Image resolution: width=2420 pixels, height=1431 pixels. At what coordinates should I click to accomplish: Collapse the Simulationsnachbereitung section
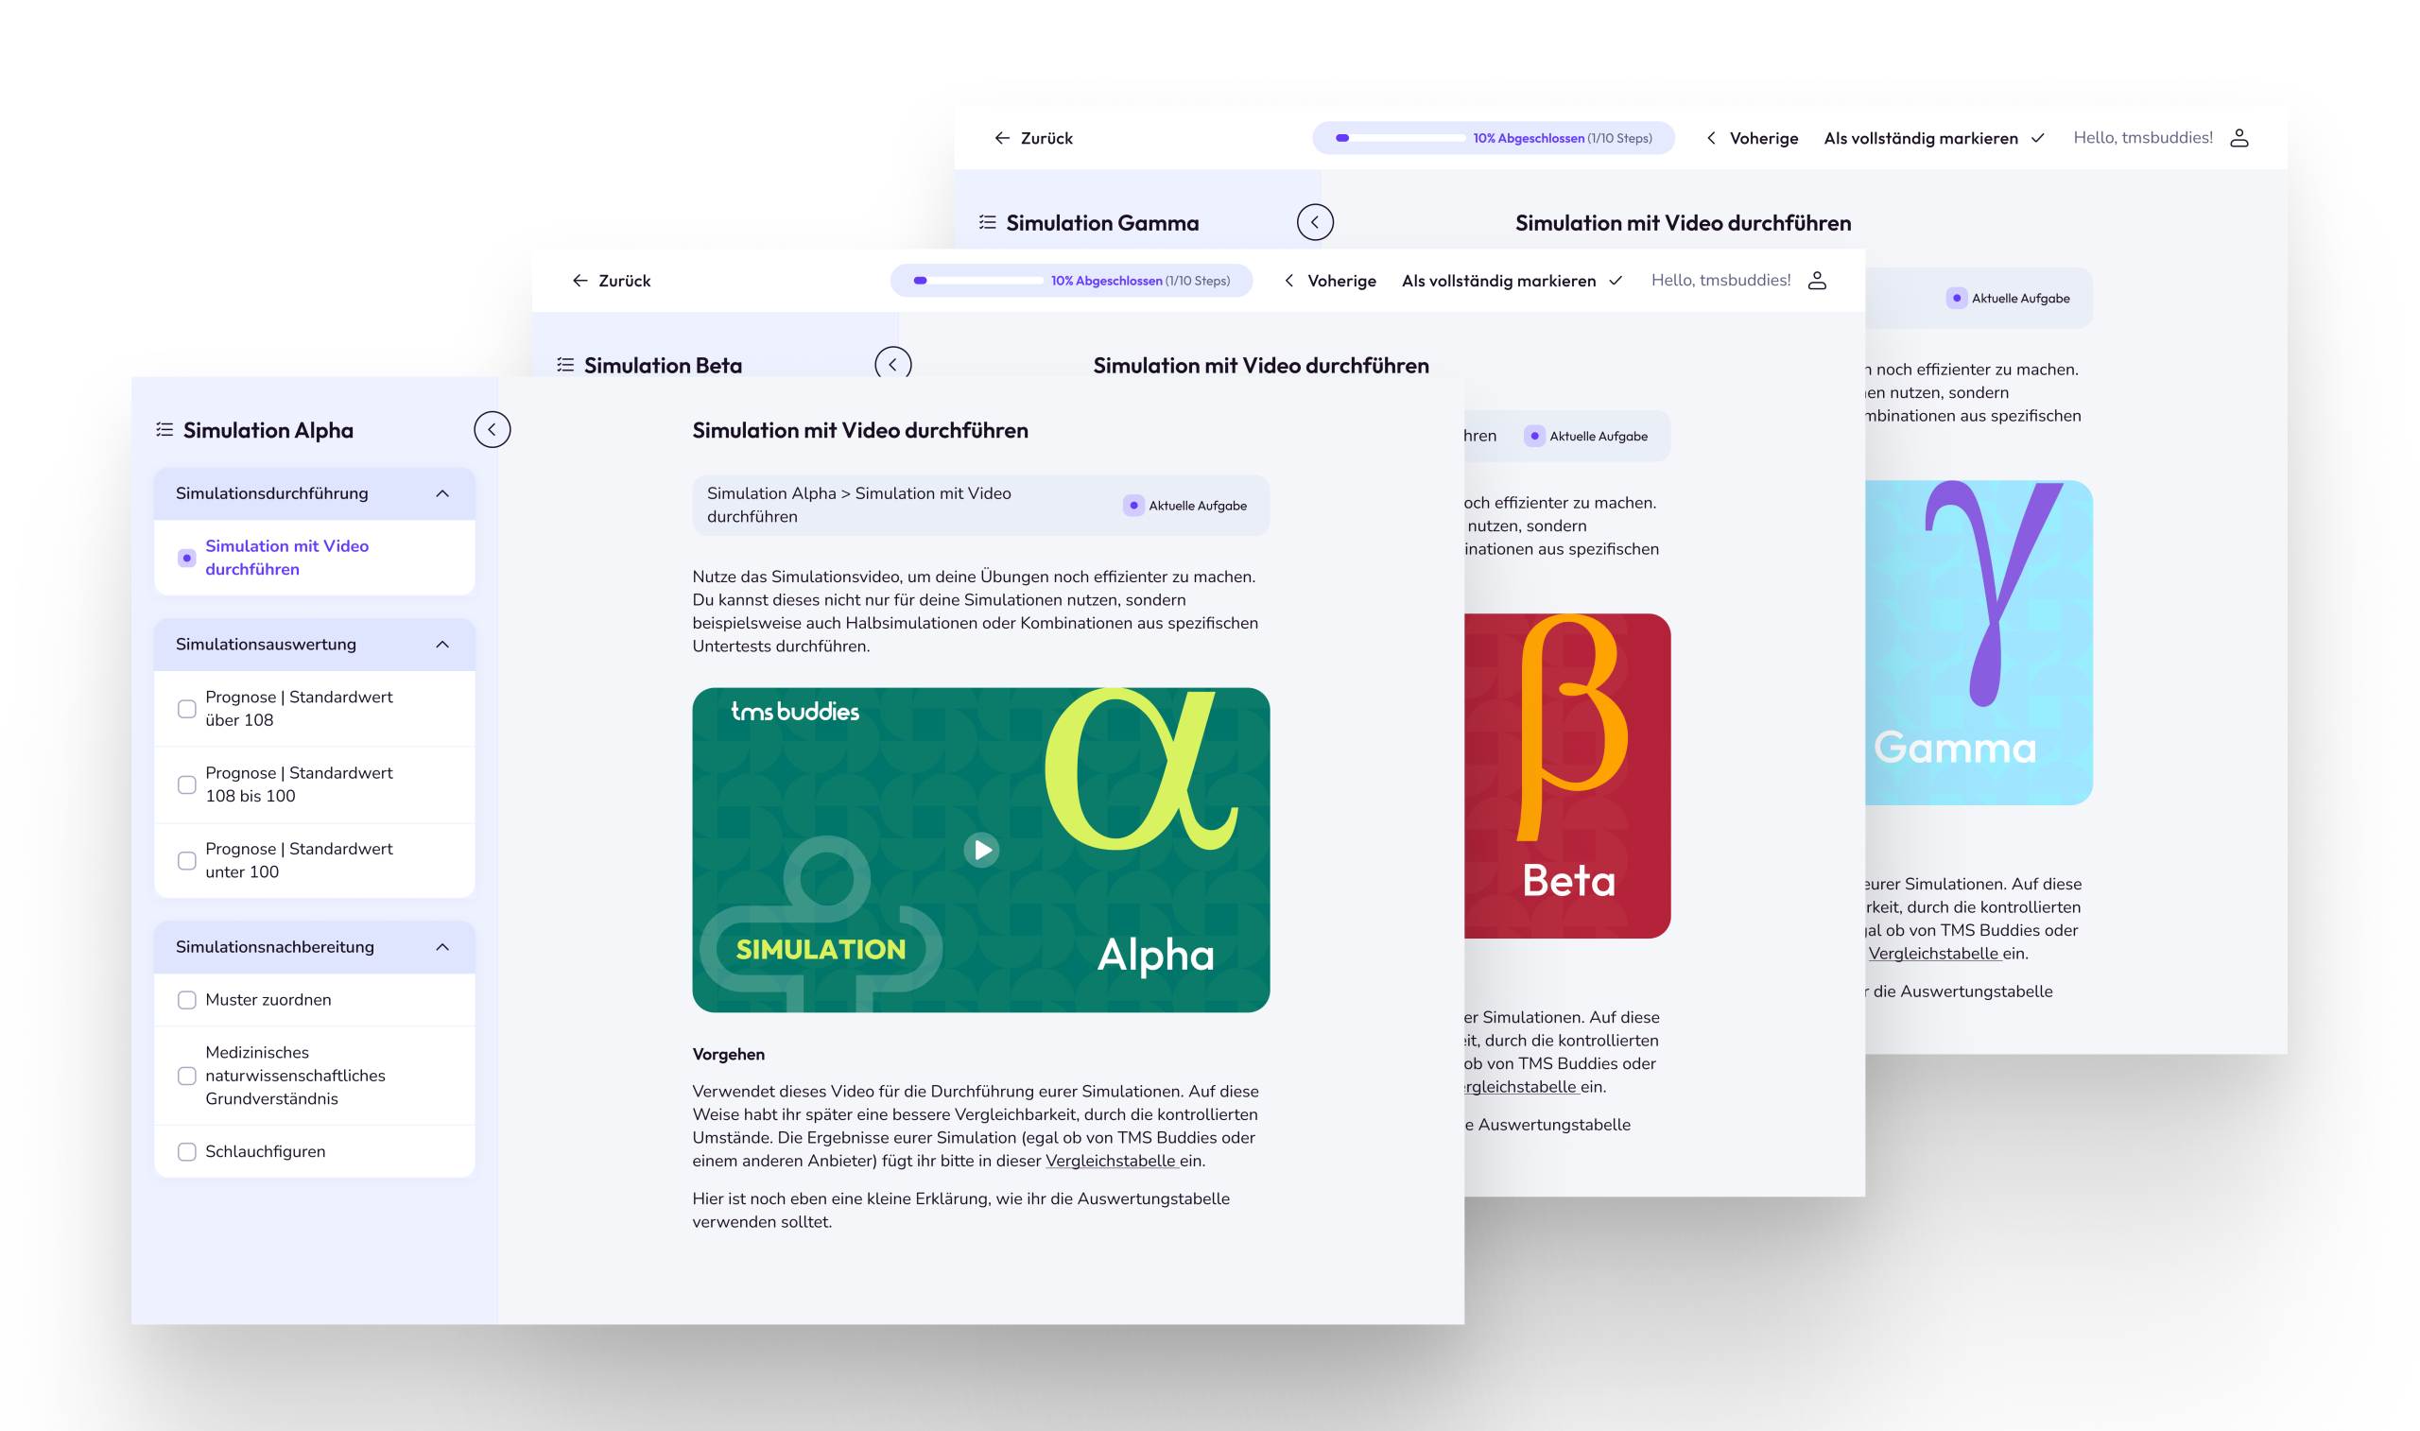tap(442, 947)
